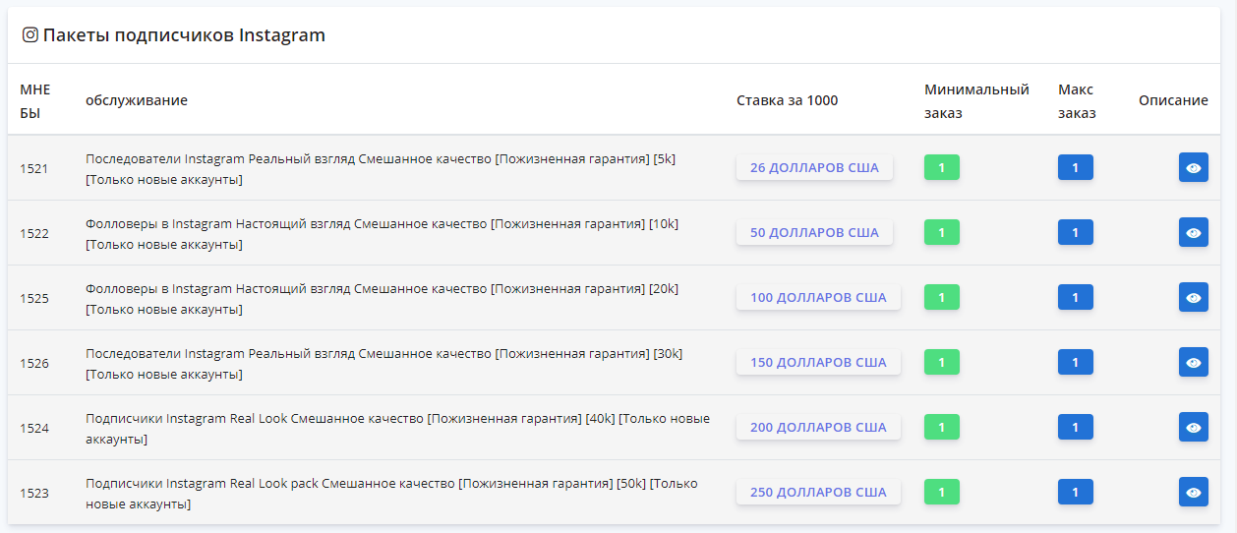Open description eye icon for service 1522
The image size is (1237, 533).
coord(1193,232)
